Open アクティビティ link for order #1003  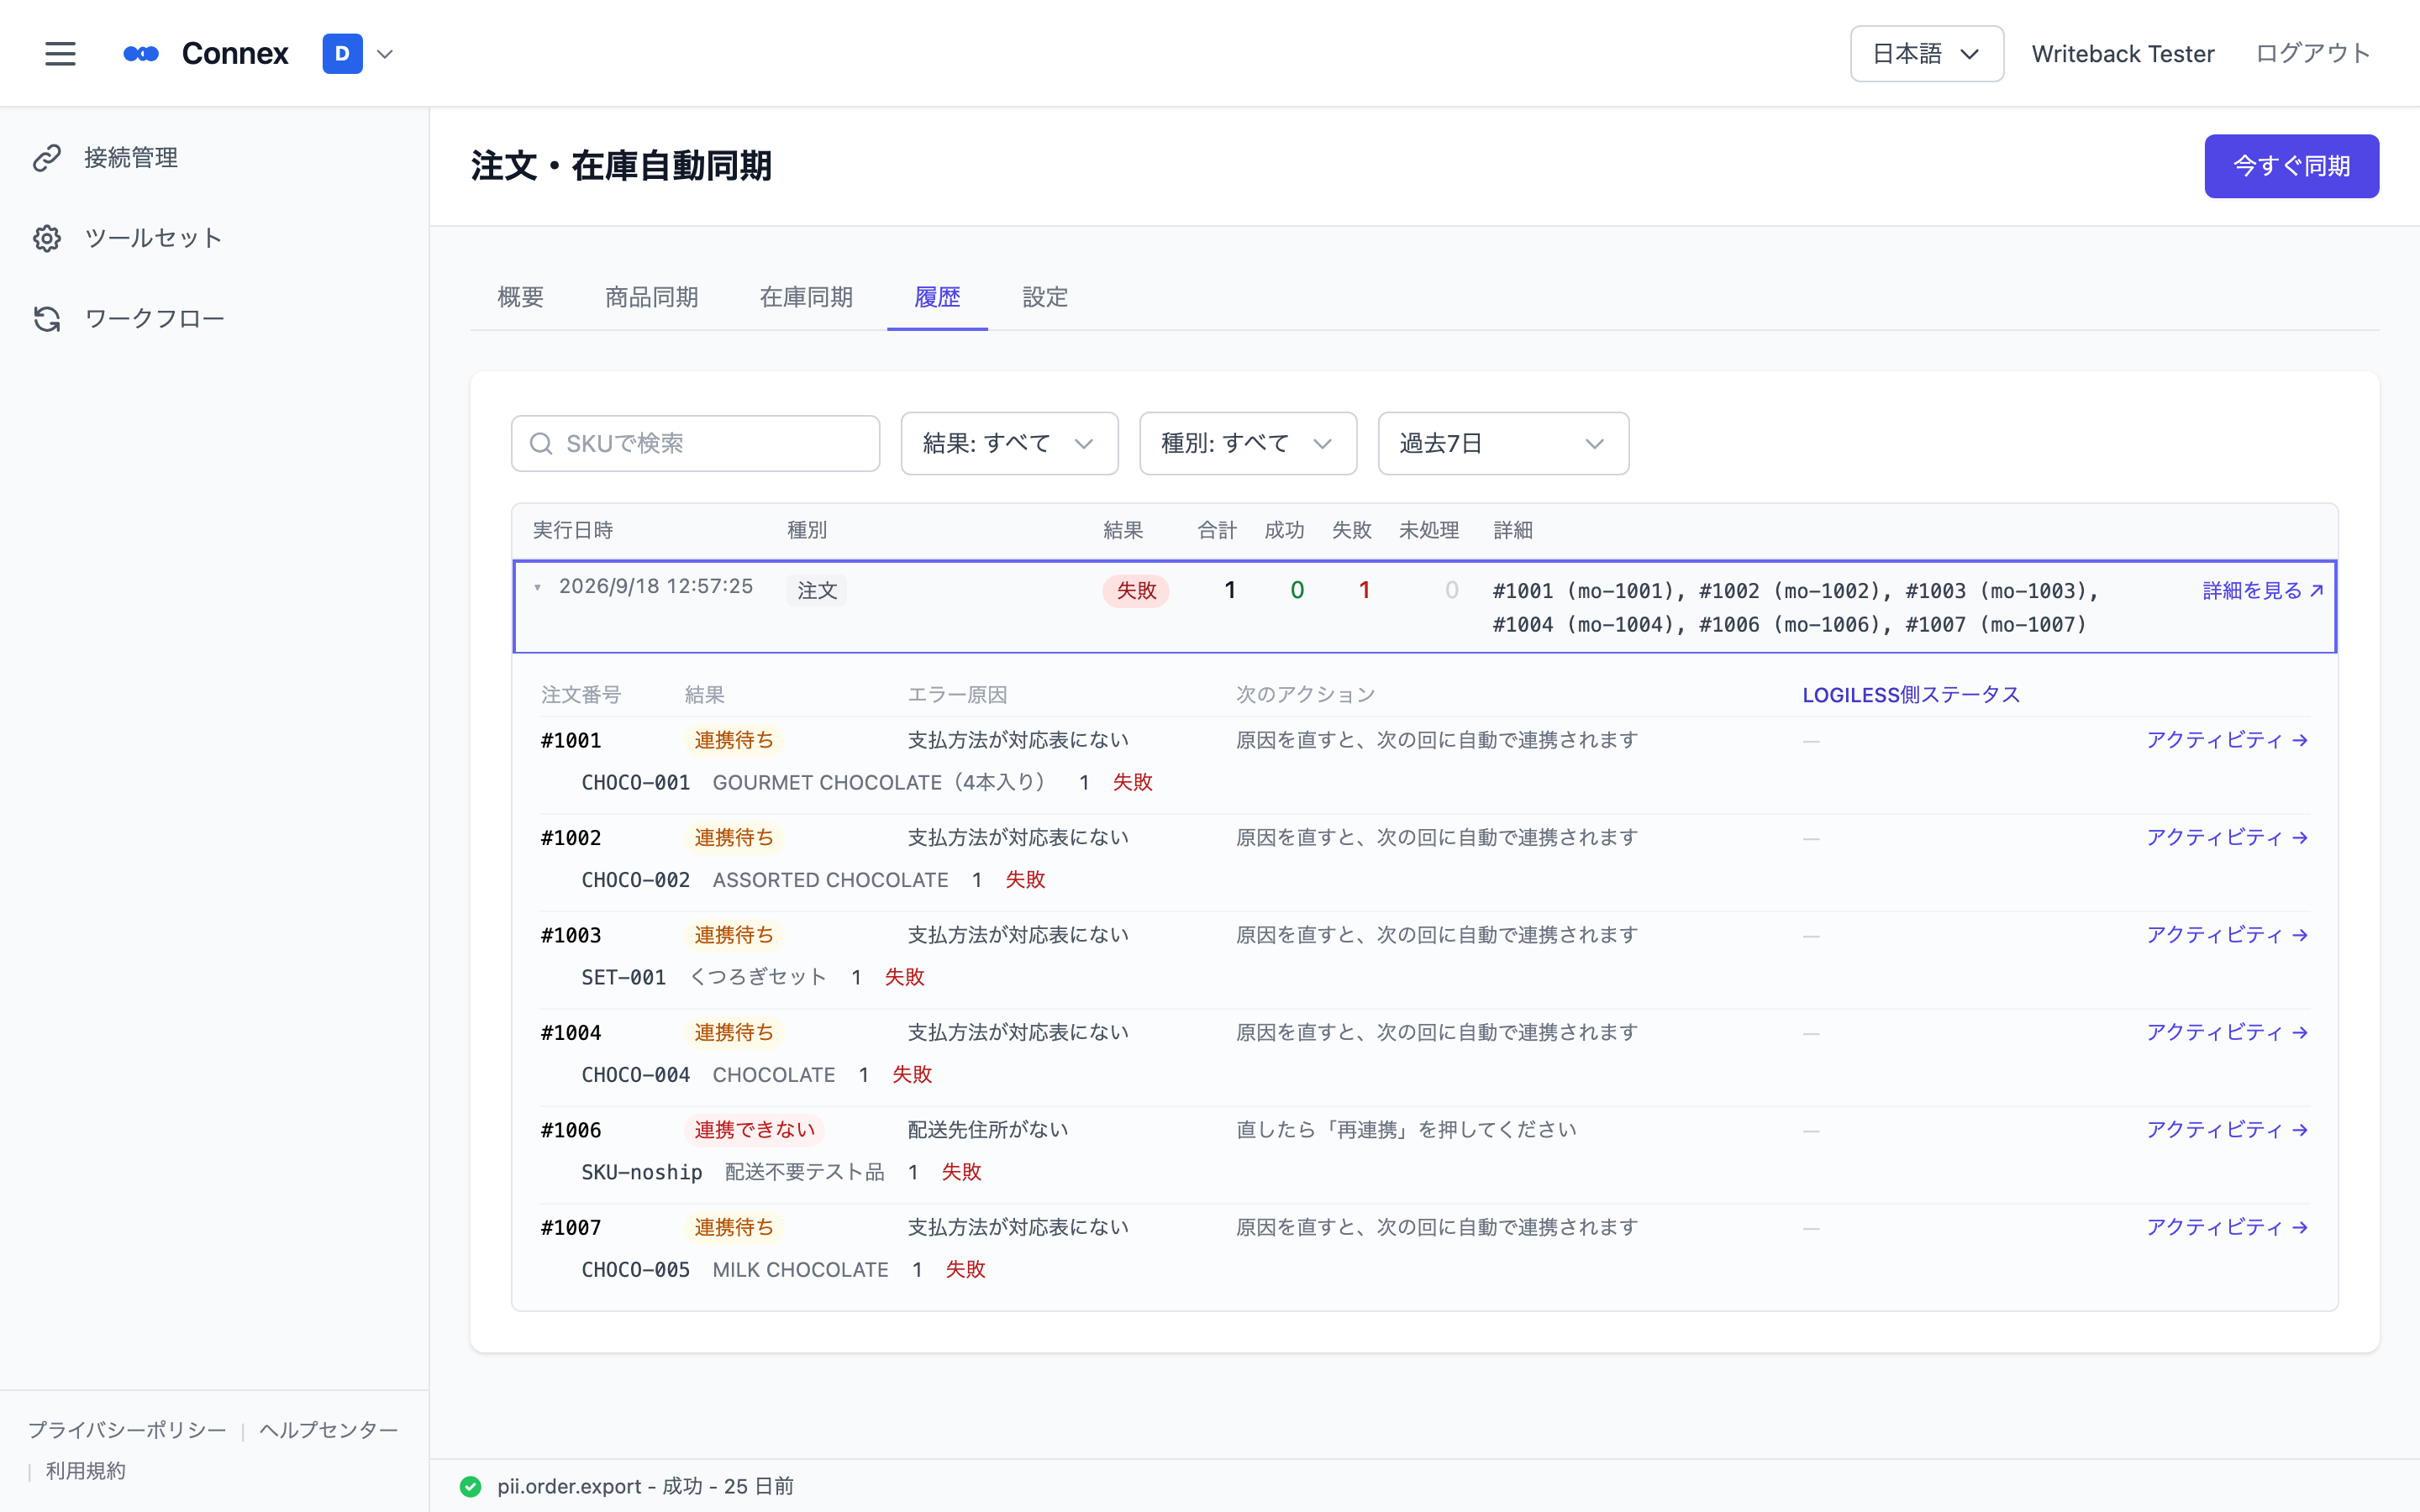[2227, 935]
